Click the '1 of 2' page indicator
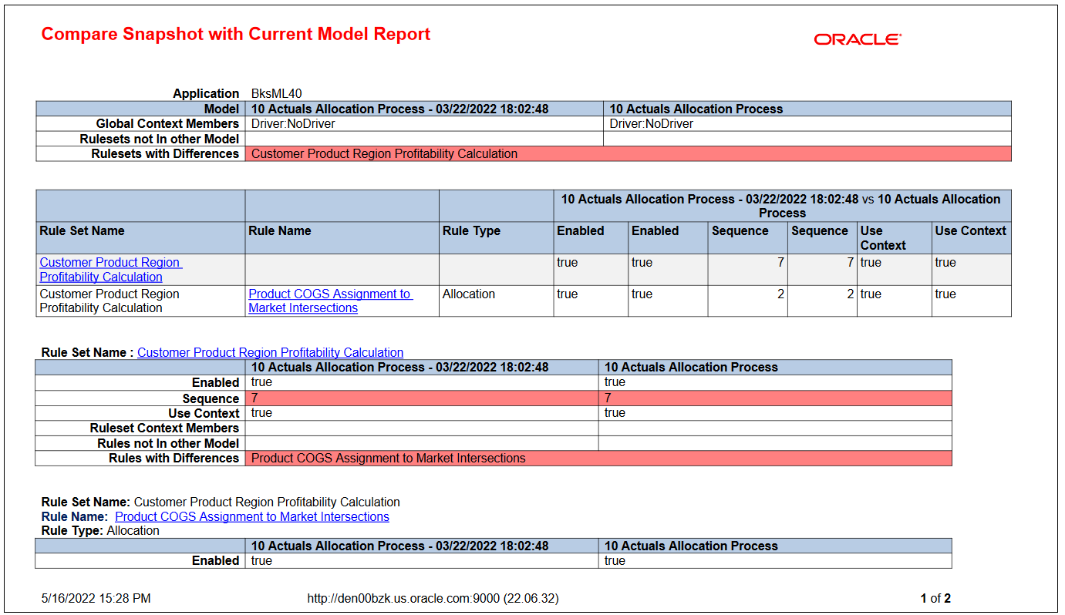Image resolution: width=1065 pixels, height=615 pixels. point(935,598)
